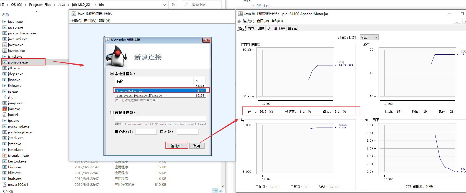
Task: Switch to the 线程 tab
Action: tap(261, 29)
